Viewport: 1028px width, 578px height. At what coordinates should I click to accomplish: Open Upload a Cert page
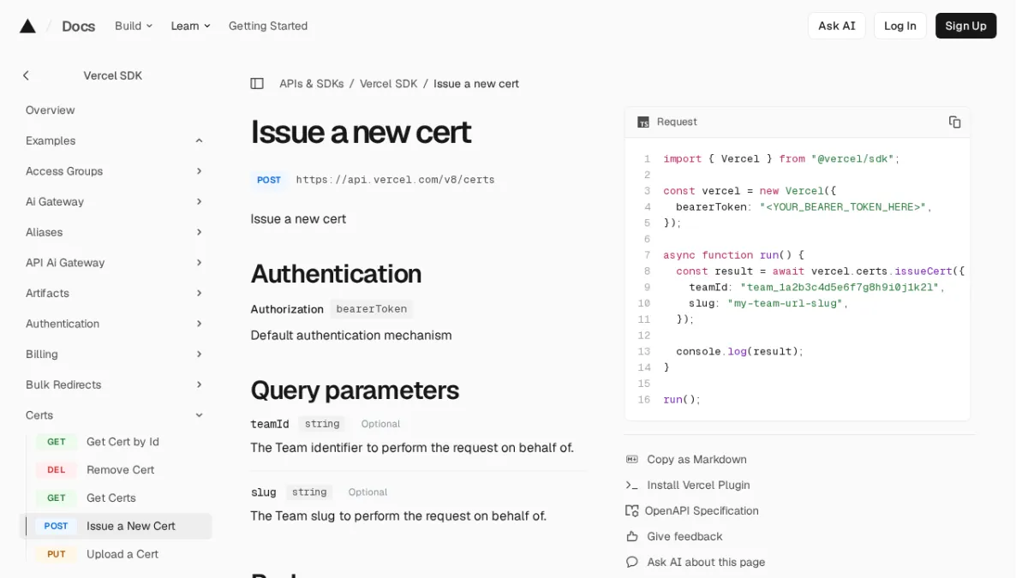point(123,554)
